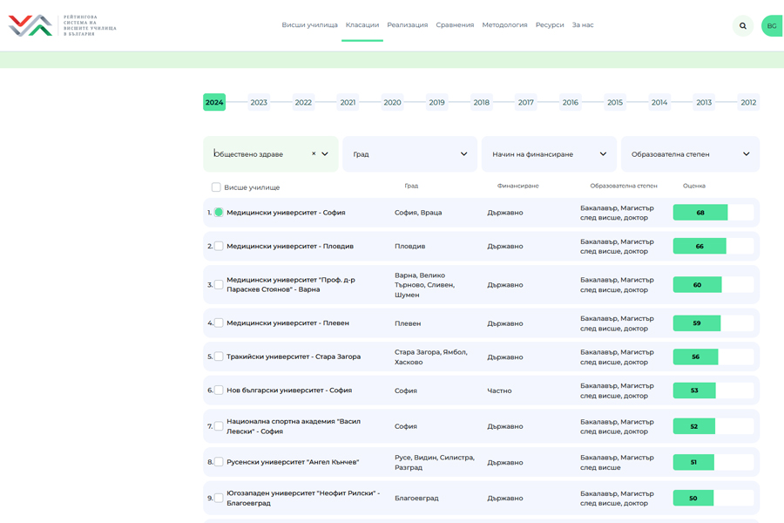Click the score bar showing 68
The width and height of the screenshot is (784, 523).
coord(713,212)
